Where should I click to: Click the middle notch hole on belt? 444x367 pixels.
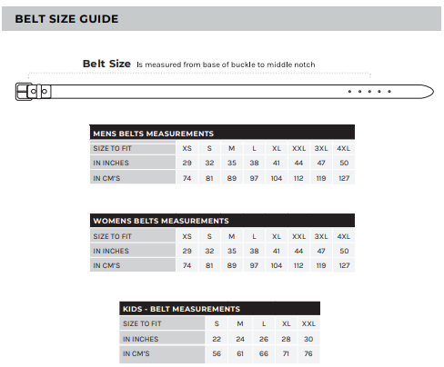pos(369,92)
